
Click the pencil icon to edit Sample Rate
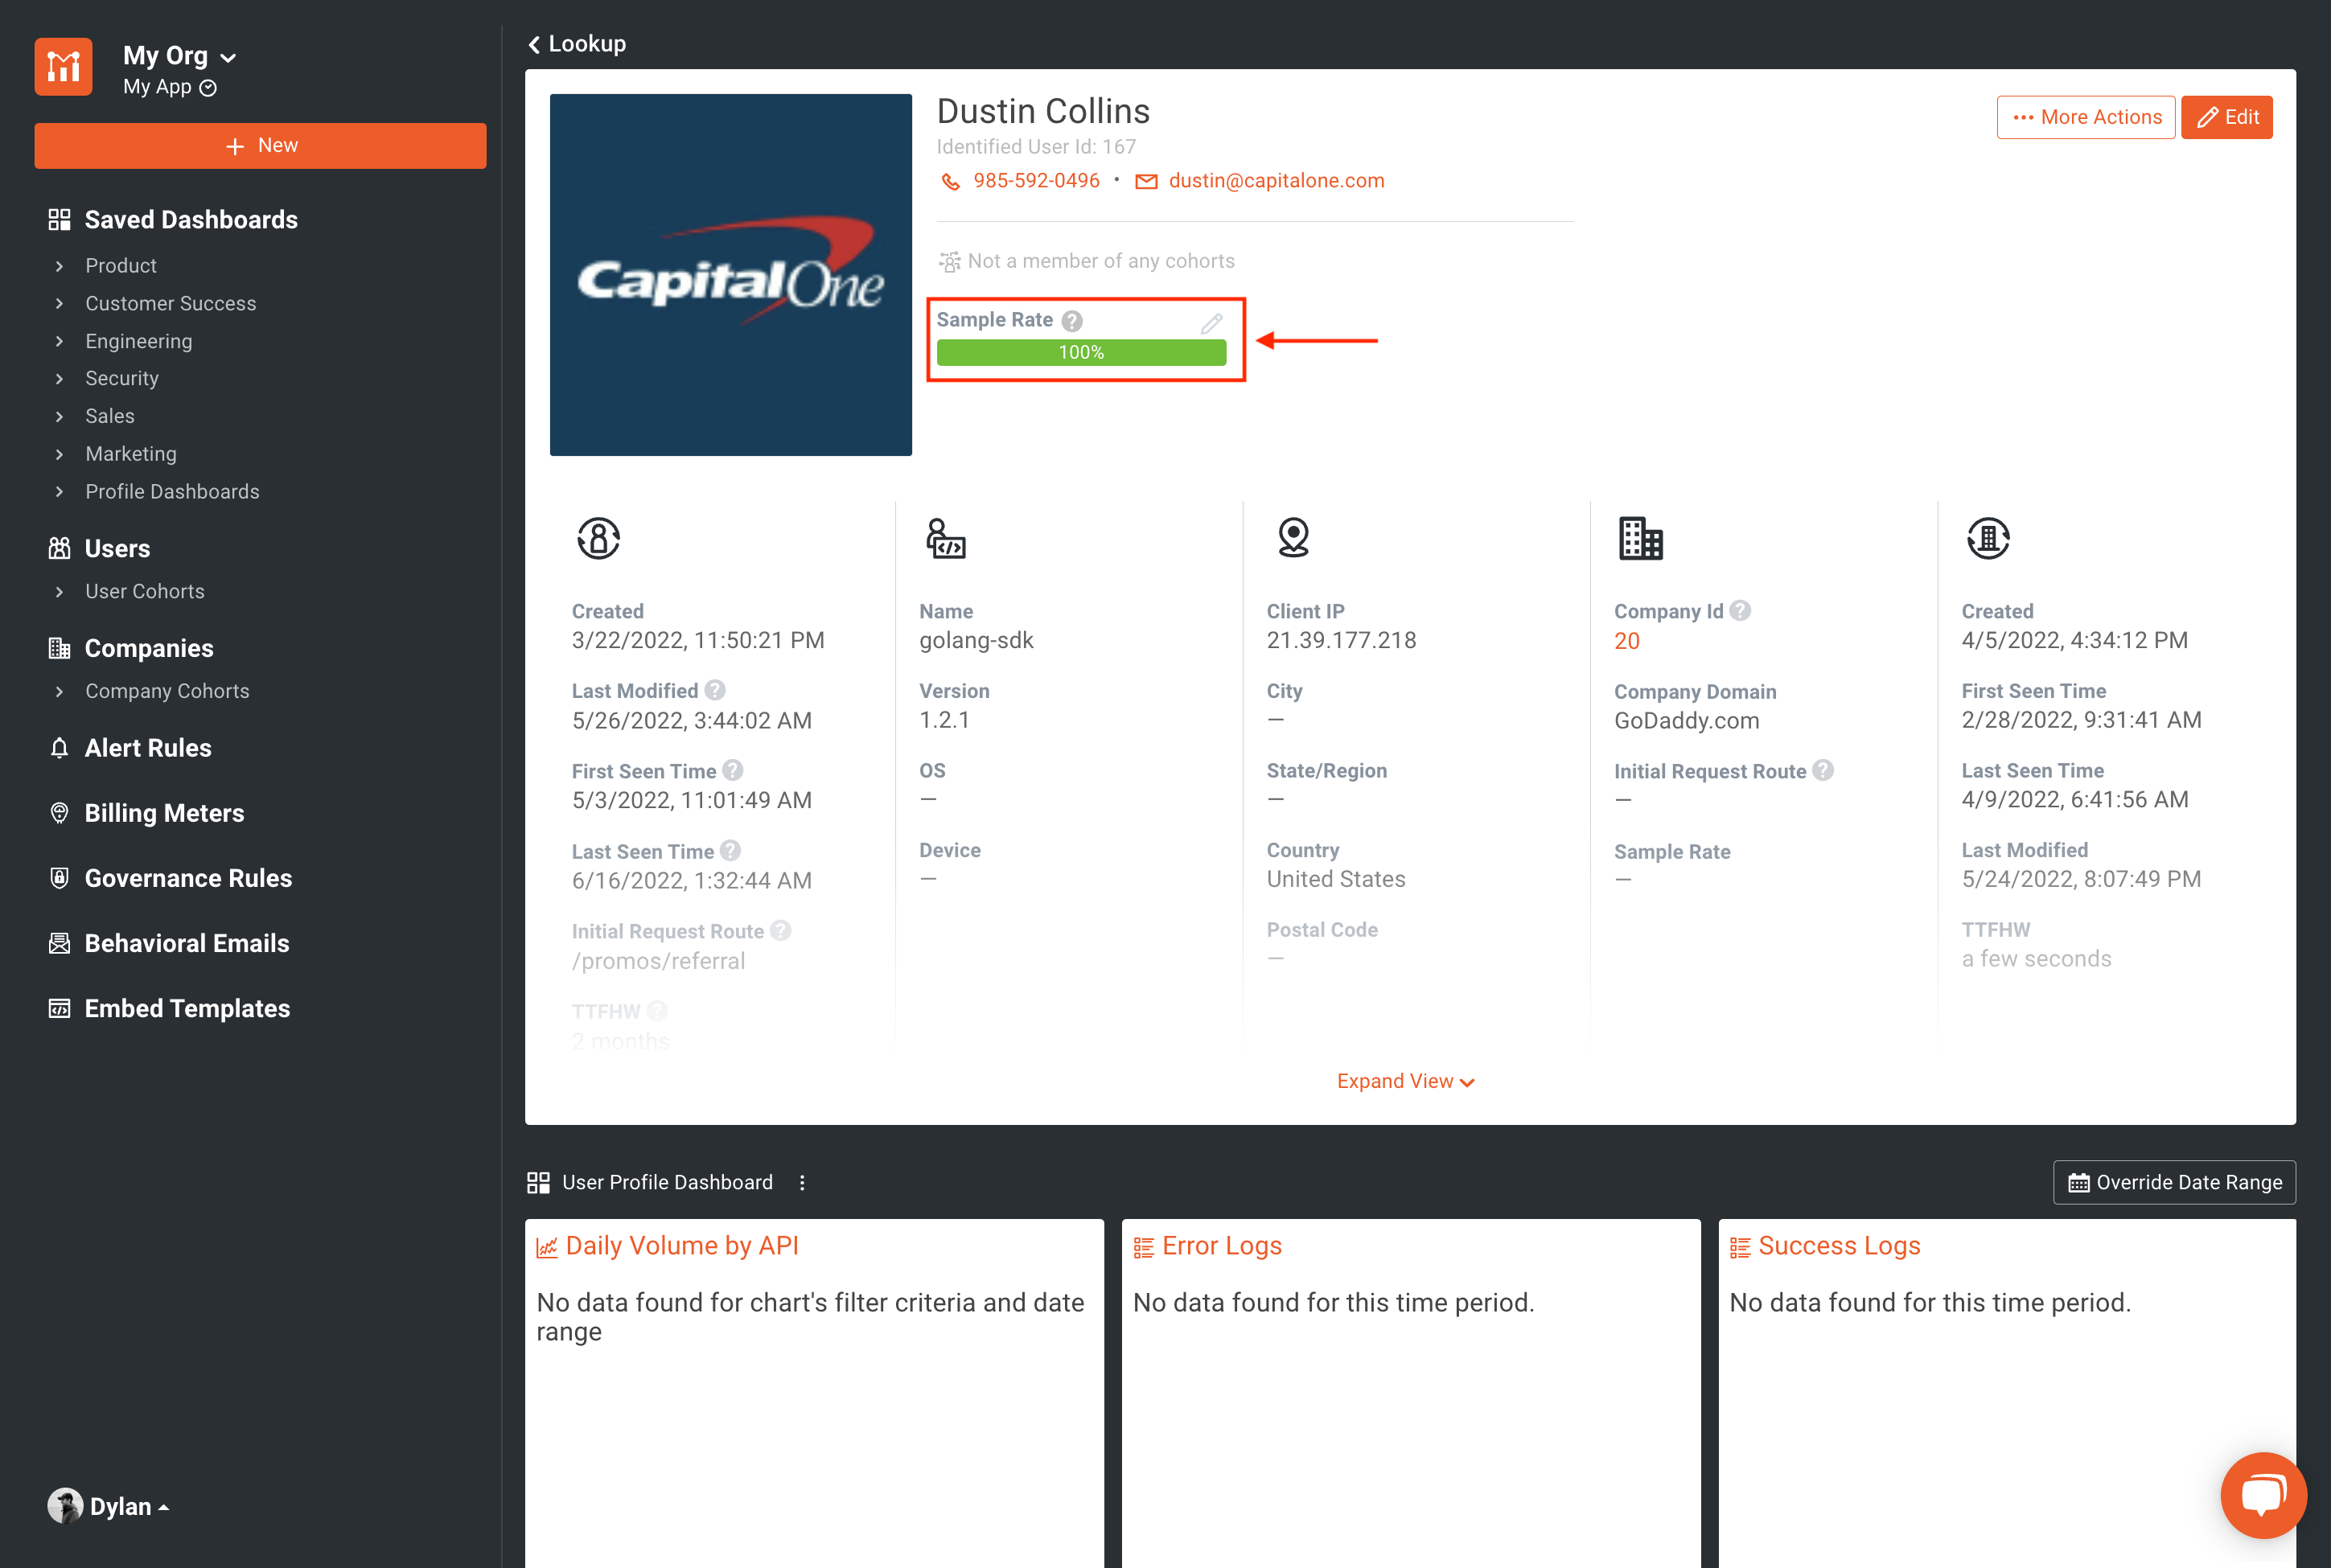1211,322
